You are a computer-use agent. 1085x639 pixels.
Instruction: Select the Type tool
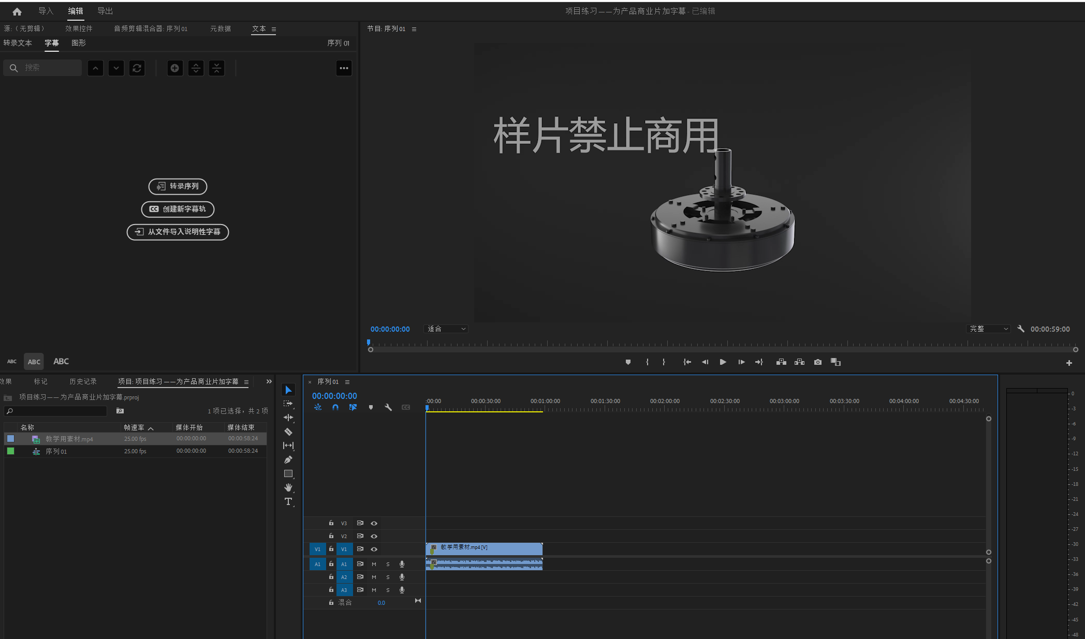pos(288,501)
